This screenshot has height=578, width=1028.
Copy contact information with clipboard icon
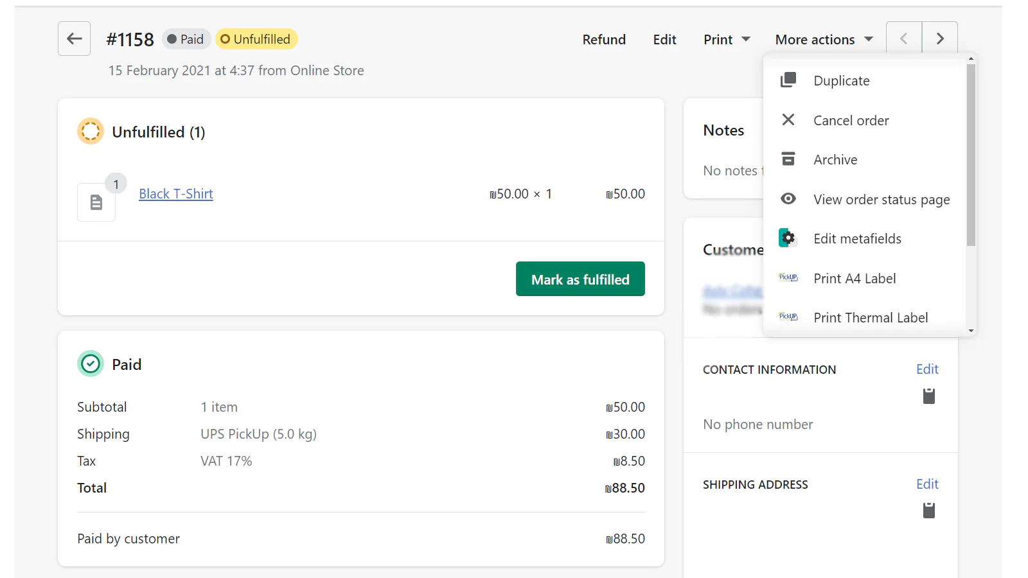click(928, 396)
